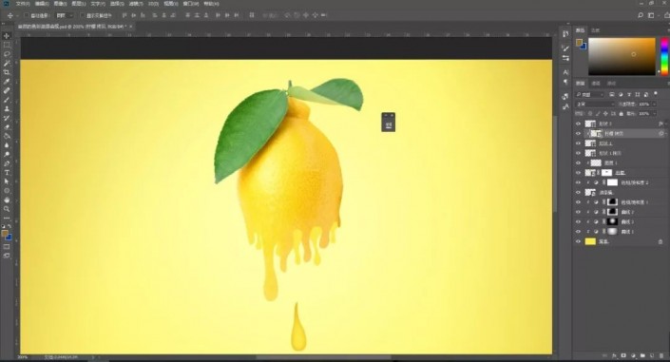670x362 pixels.
Task: Select the Hand tool
Action: click(x=7, y=200)
